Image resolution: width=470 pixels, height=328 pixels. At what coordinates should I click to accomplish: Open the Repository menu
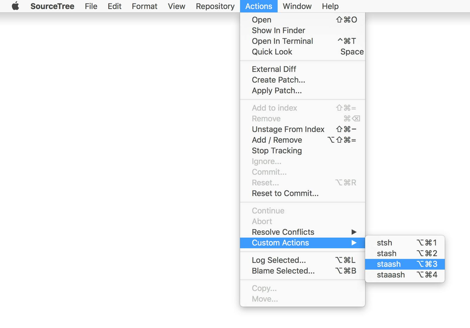pyautogui.click(x=215, y=6)
